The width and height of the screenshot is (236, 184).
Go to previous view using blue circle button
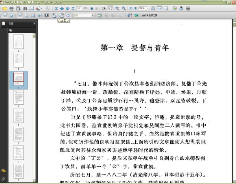tap(92, 8)
